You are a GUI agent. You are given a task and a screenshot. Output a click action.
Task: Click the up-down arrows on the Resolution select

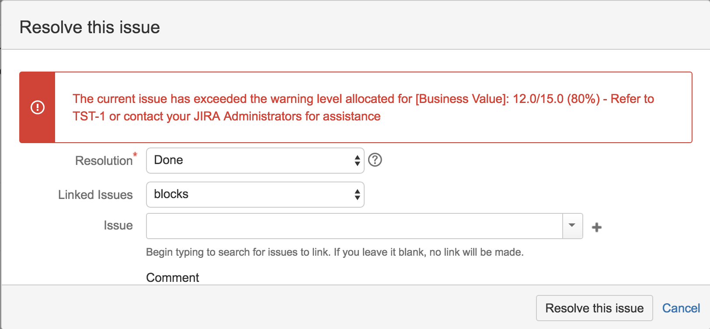click(357, 161)
